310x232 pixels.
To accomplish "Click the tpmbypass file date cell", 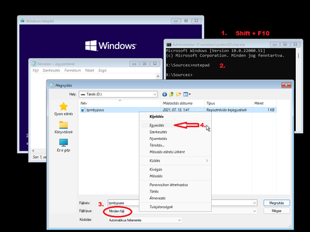I will pos(176,110).
